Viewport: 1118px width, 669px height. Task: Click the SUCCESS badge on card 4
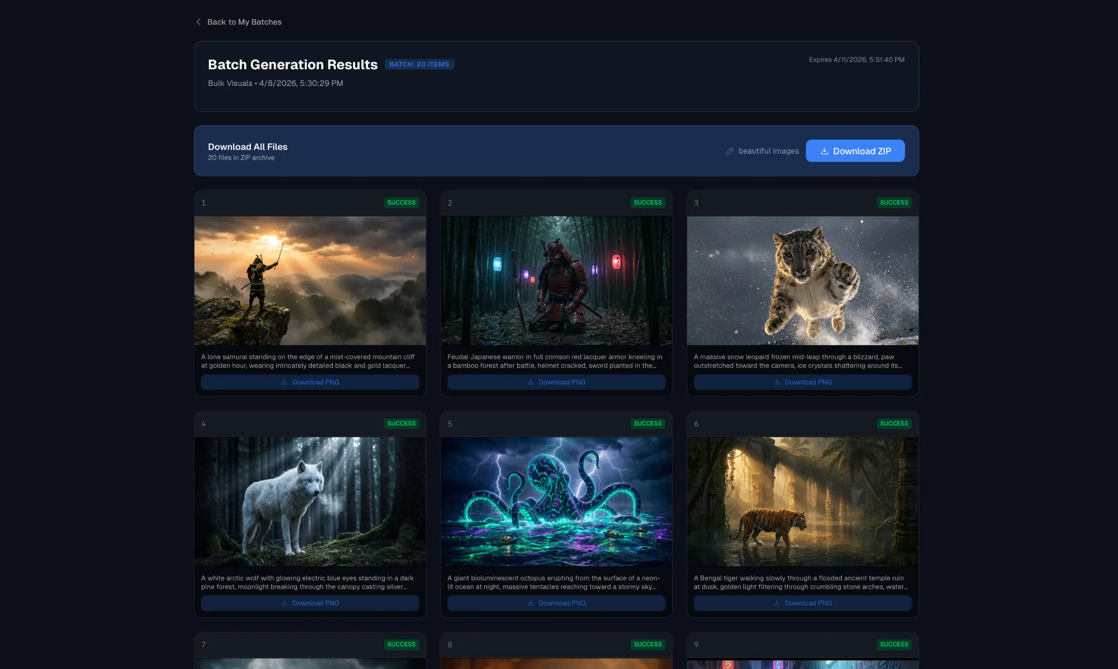point(401,423)
